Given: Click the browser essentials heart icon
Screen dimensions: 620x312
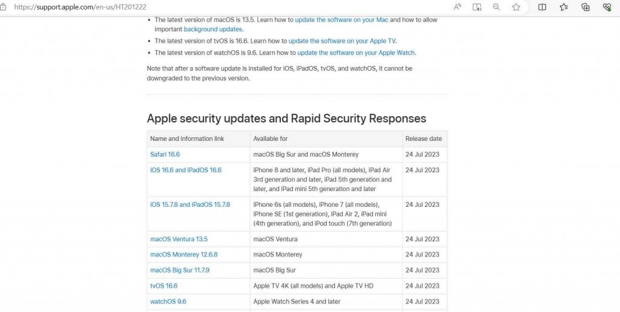Looking at the screenshot, I should (607, 7).
